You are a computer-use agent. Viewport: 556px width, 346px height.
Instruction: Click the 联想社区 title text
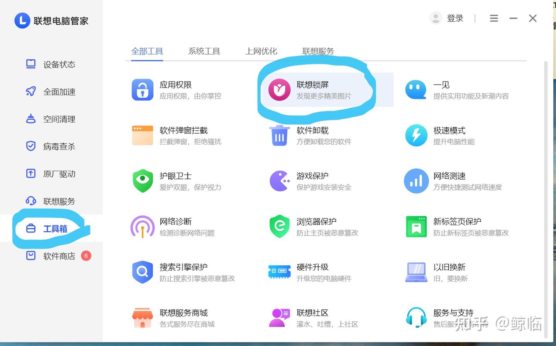pos(312,313)
